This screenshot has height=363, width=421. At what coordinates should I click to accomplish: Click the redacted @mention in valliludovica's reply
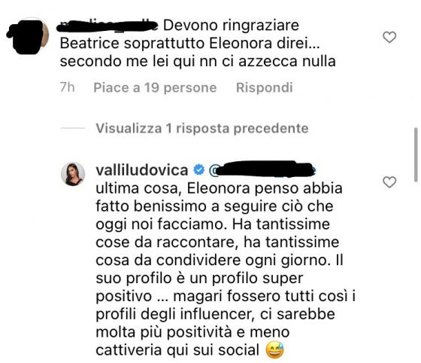click(x=262, y=169)
